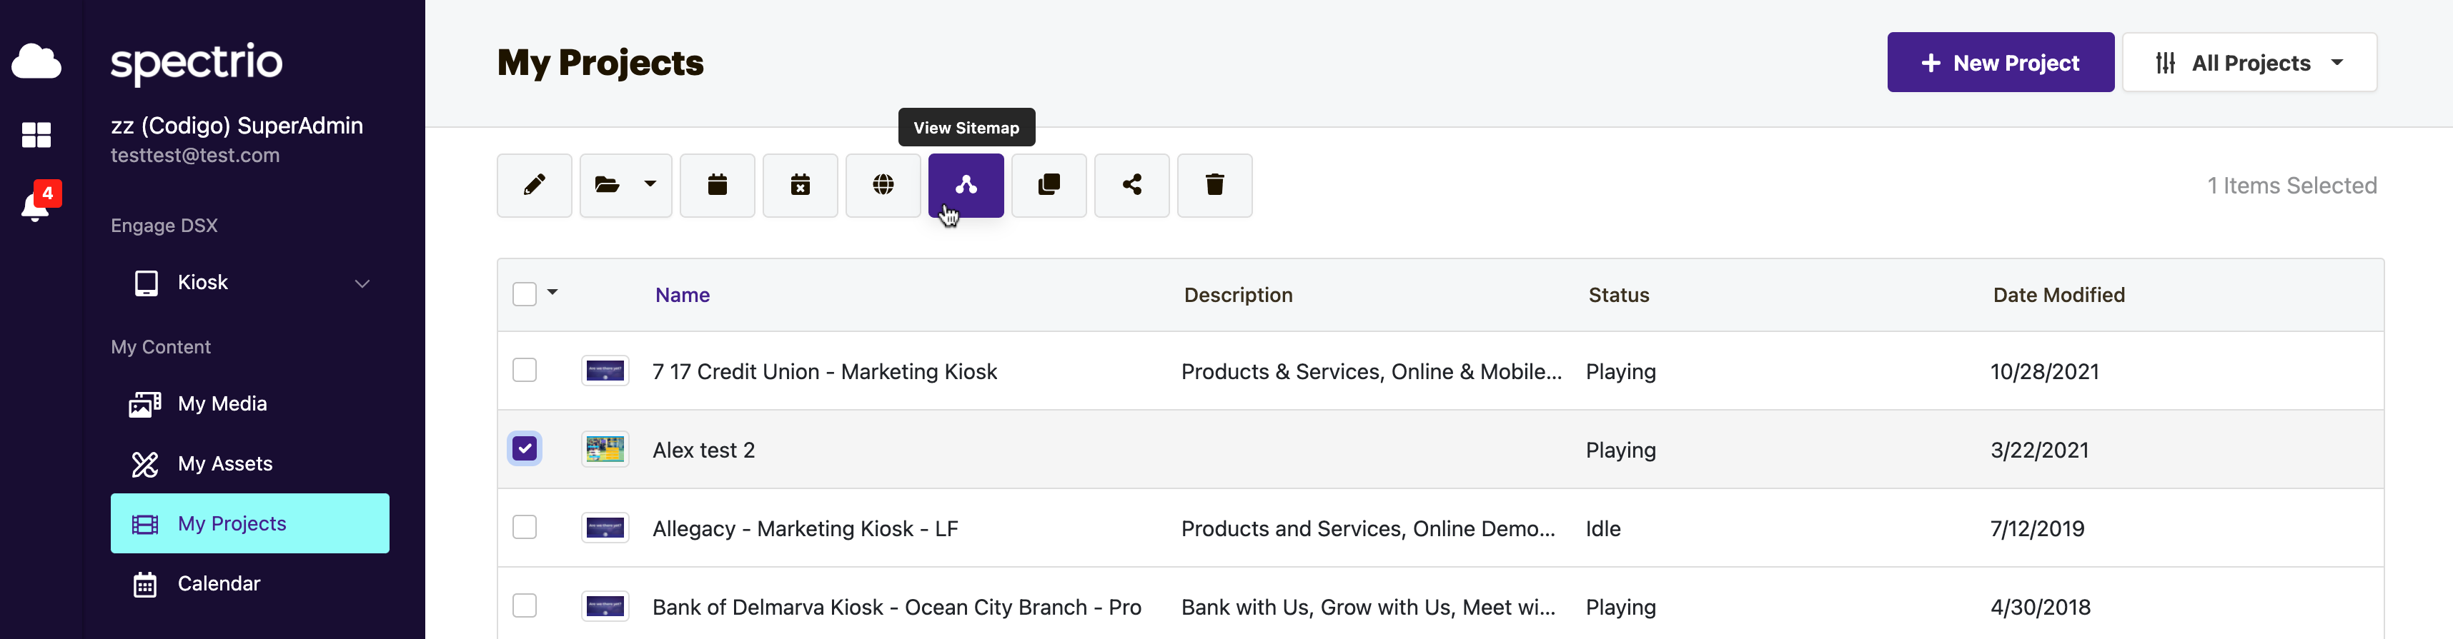2453x639 pixels.
Task: Toggle the select-all header checkbox
Action: pyautogui.click(x=525, y=294)
